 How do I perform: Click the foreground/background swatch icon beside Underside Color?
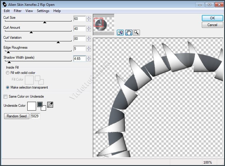point(41,106)
